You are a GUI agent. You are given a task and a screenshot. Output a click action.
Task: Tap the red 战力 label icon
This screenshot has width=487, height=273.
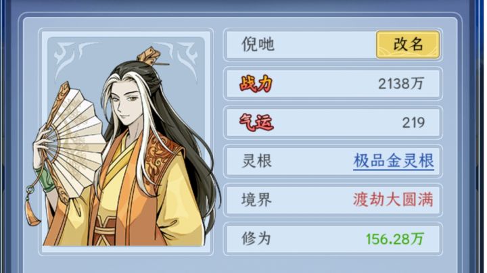[x=256, y=83]
